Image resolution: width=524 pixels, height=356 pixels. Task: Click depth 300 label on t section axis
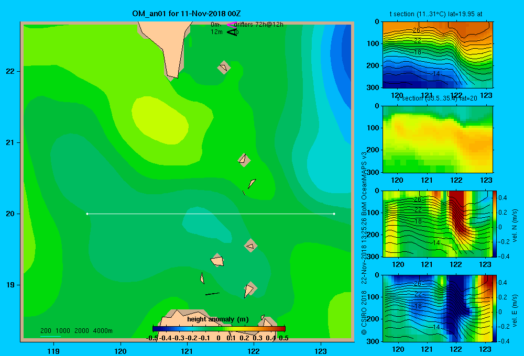[373, 87]
